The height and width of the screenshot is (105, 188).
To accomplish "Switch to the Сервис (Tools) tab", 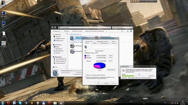I will coord(95,43).
